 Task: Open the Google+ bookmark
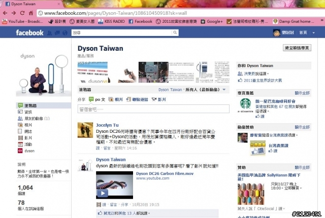point(212,21)
